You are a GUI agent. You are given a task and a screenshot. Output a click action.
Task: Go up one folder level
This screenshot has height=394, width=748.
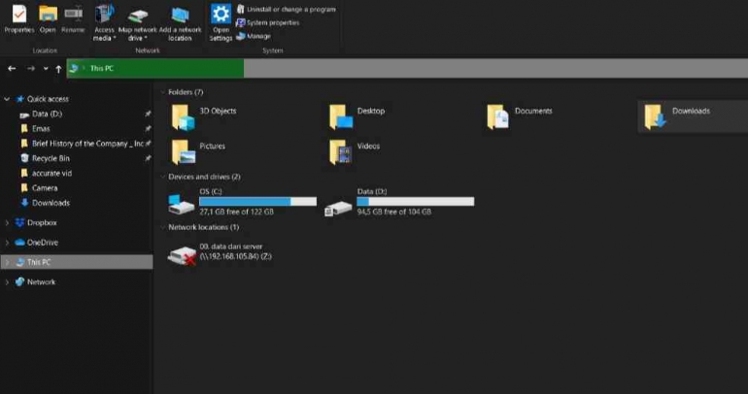[x=58, y=69]
